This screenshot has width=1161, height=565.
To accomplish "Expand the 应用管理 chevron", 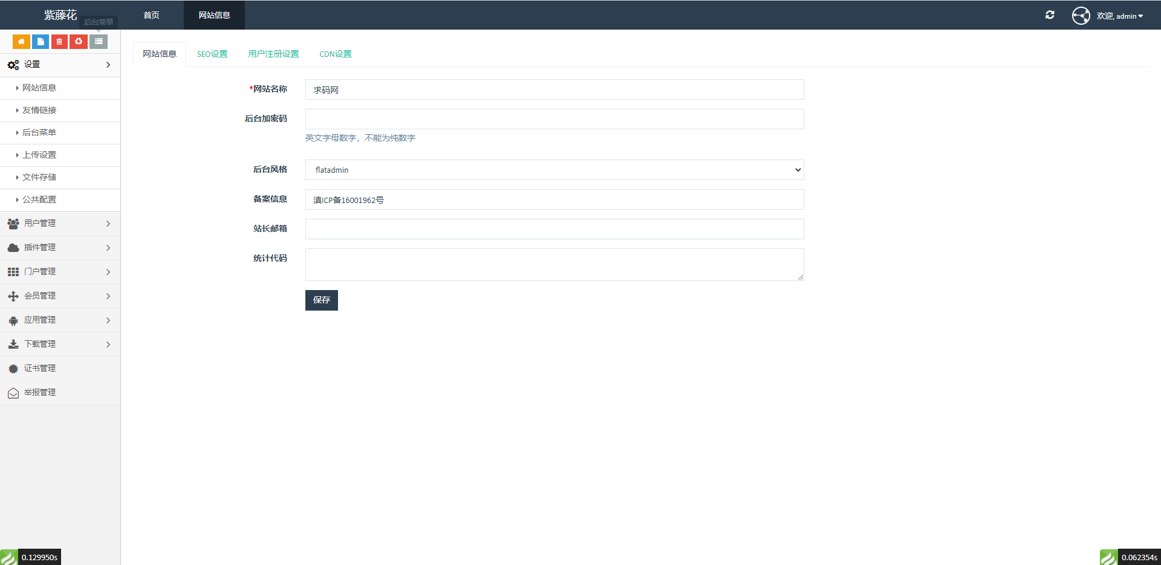I will click(108, 320).
